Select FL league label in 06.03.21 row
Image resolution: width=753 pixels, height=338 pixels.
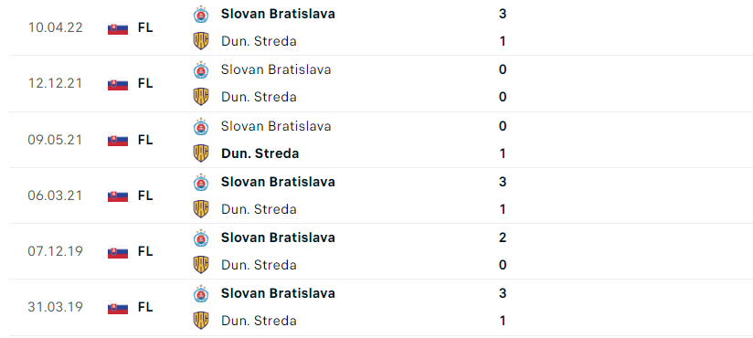(145, 195)
